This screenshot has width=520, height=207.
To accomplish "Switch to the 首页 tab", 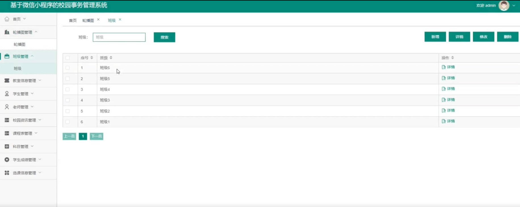I will tap(73, 20).
